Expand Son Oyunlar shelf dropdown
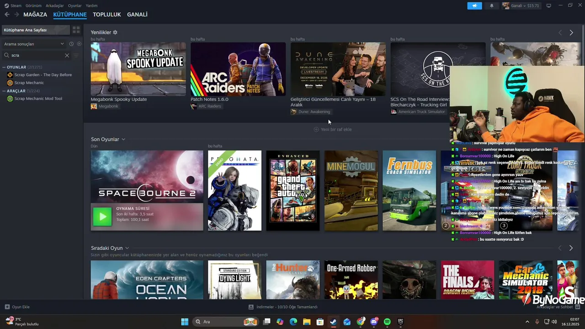The image size is (585, 329). coord(123,139)
